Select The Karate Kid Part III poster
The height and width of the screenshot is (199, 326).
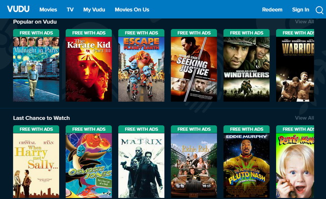[89, 65]
